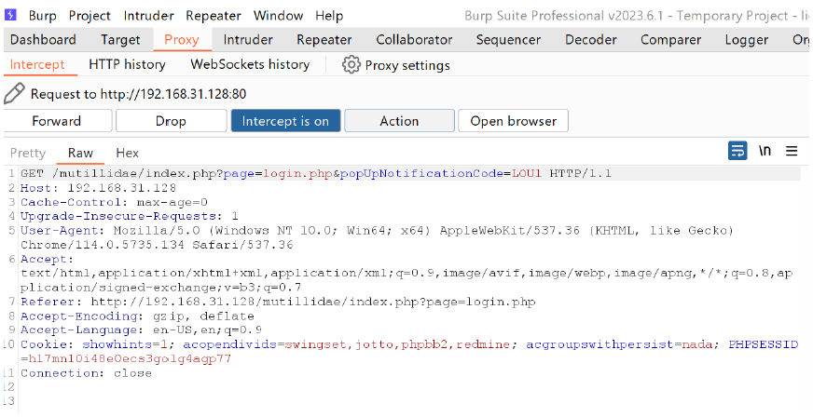
Task: Open the Burp menu
Action: point(43,16)
